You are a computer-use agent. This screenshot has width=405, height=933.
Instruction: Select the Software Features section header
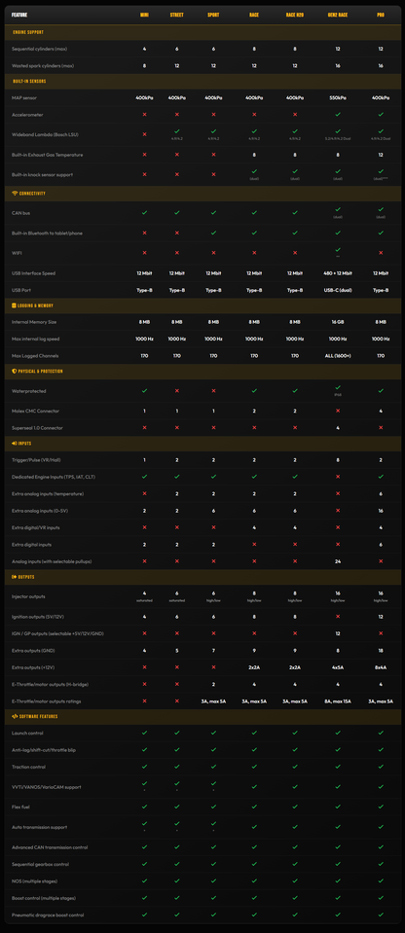[202, 716]
